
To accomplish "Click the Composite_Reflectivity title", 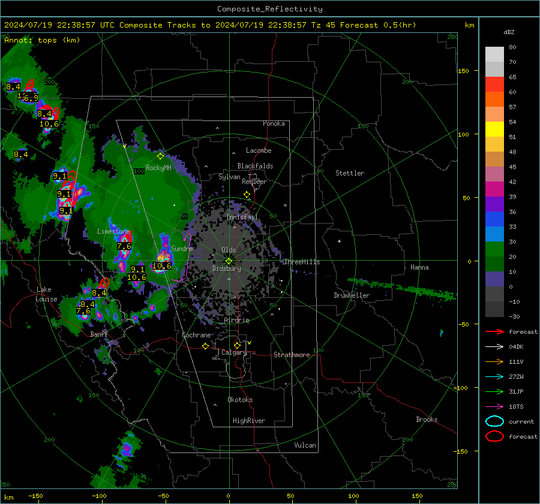I will pos(270,9).
